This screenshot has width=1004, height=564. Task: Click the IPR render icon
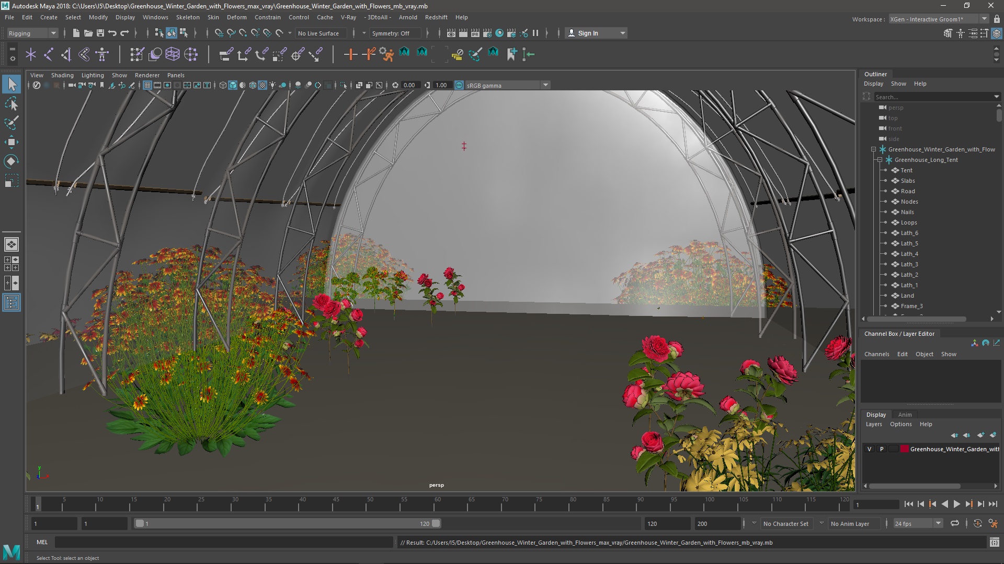[x=475, y=33]
